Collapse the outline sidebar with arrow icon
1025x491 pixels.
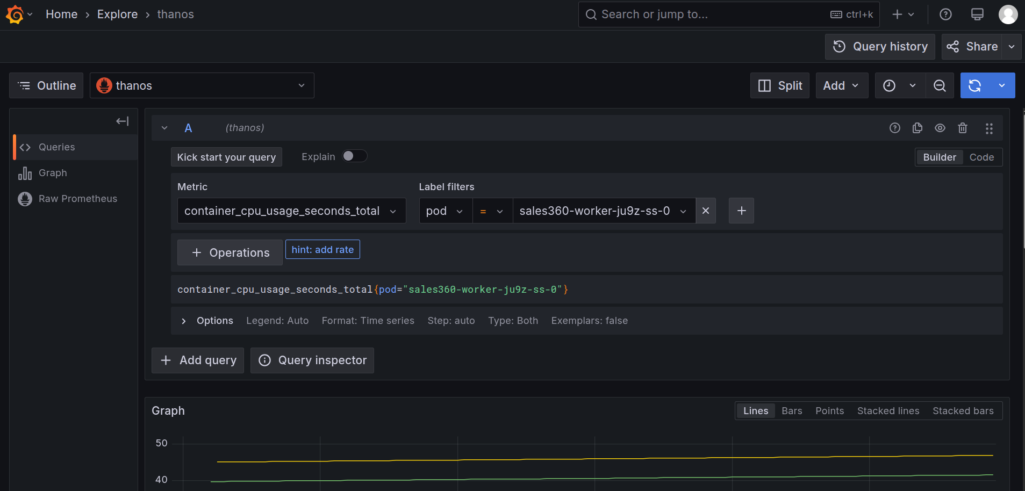pyautogui.click(x=122, y=121)
